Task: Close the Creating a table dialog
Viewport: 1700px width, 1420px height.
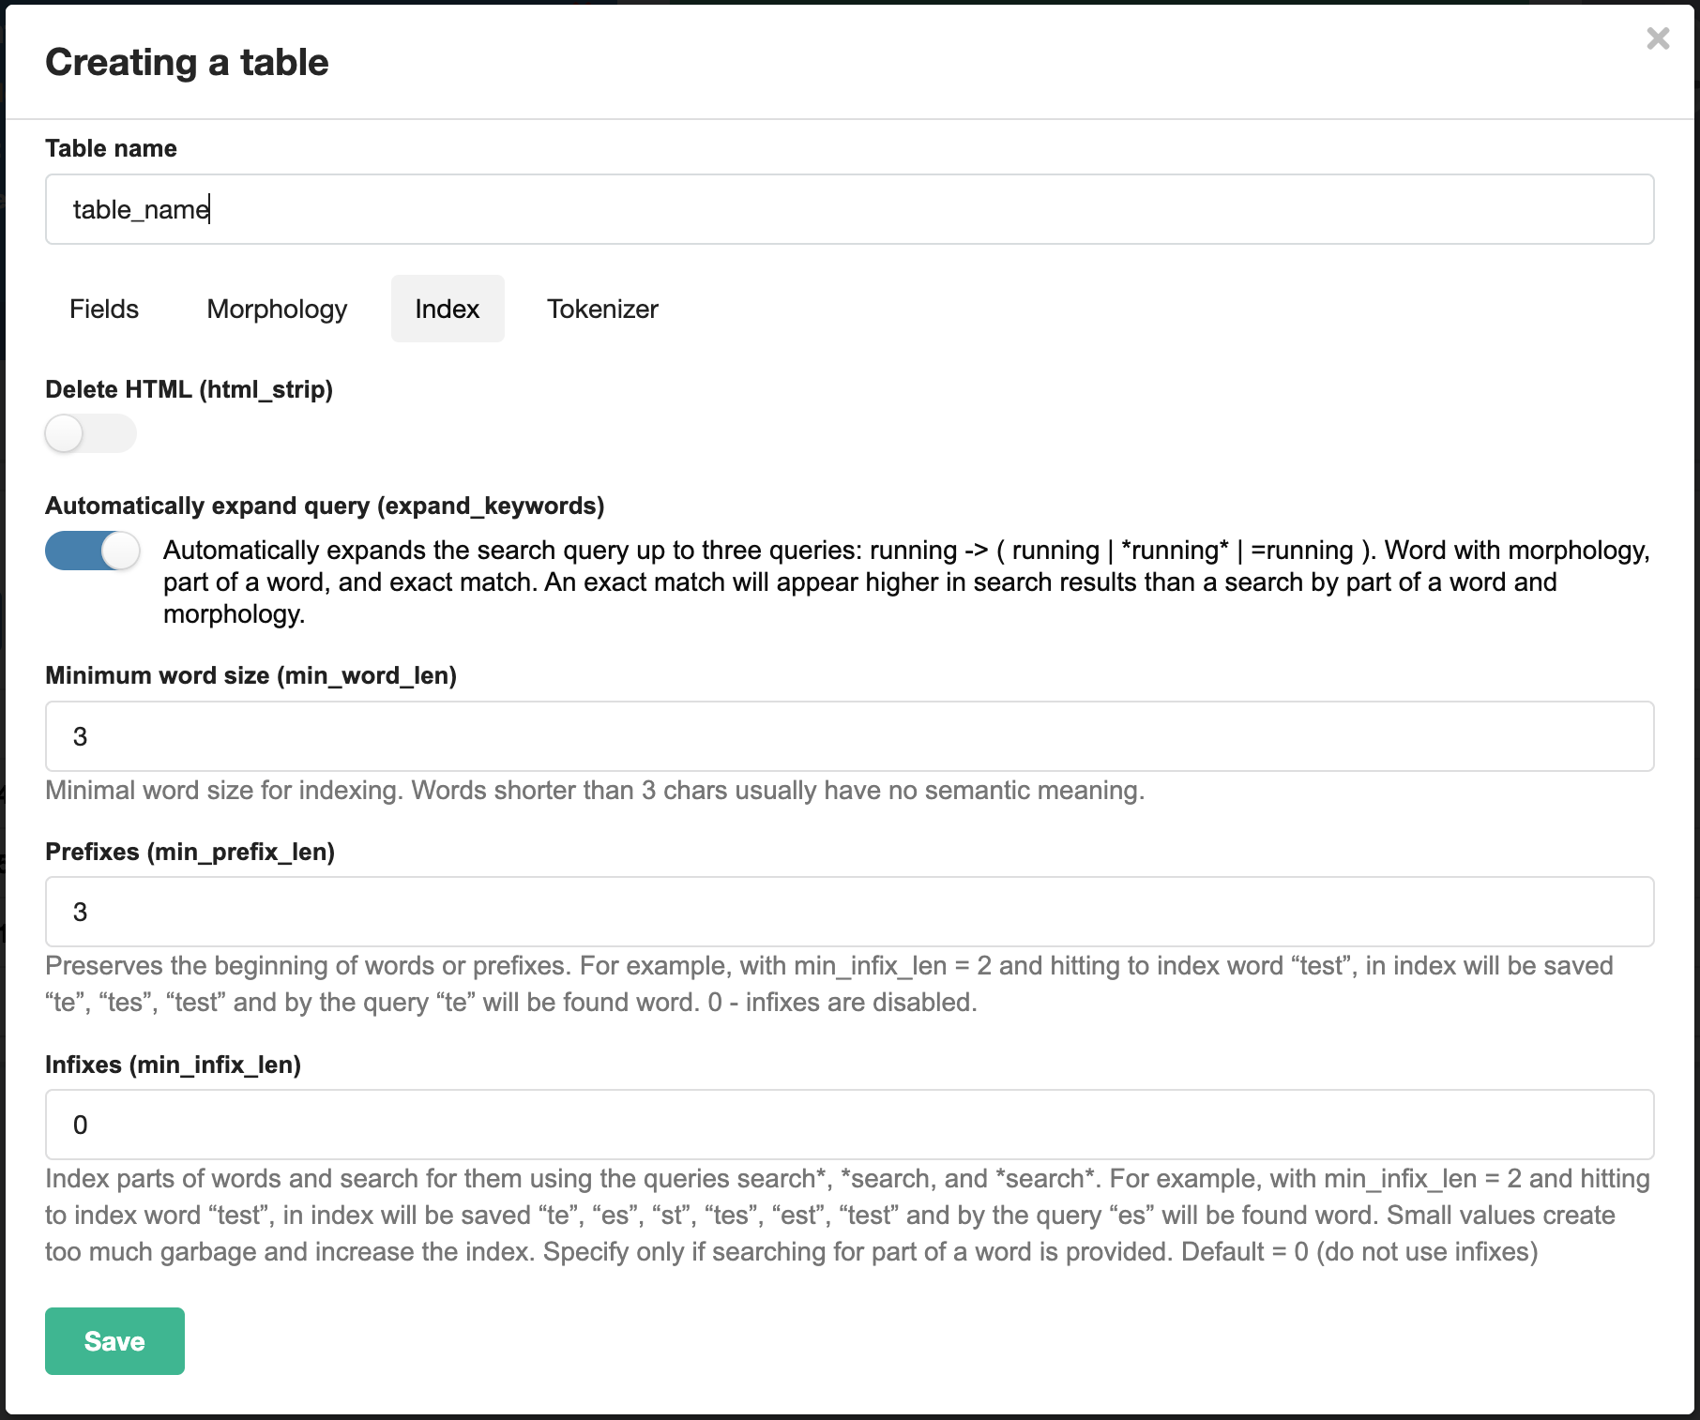Action: [x=1658, y=38]
